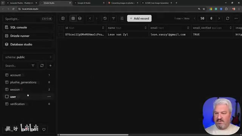Open user table options menu
The image size is (242, 136).
pyautogui.click(x=49, y=97)
